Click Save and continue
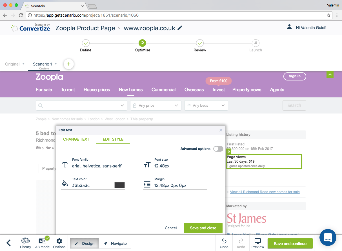Viewport: 342px width, 251px height. (x=290, y=244)
